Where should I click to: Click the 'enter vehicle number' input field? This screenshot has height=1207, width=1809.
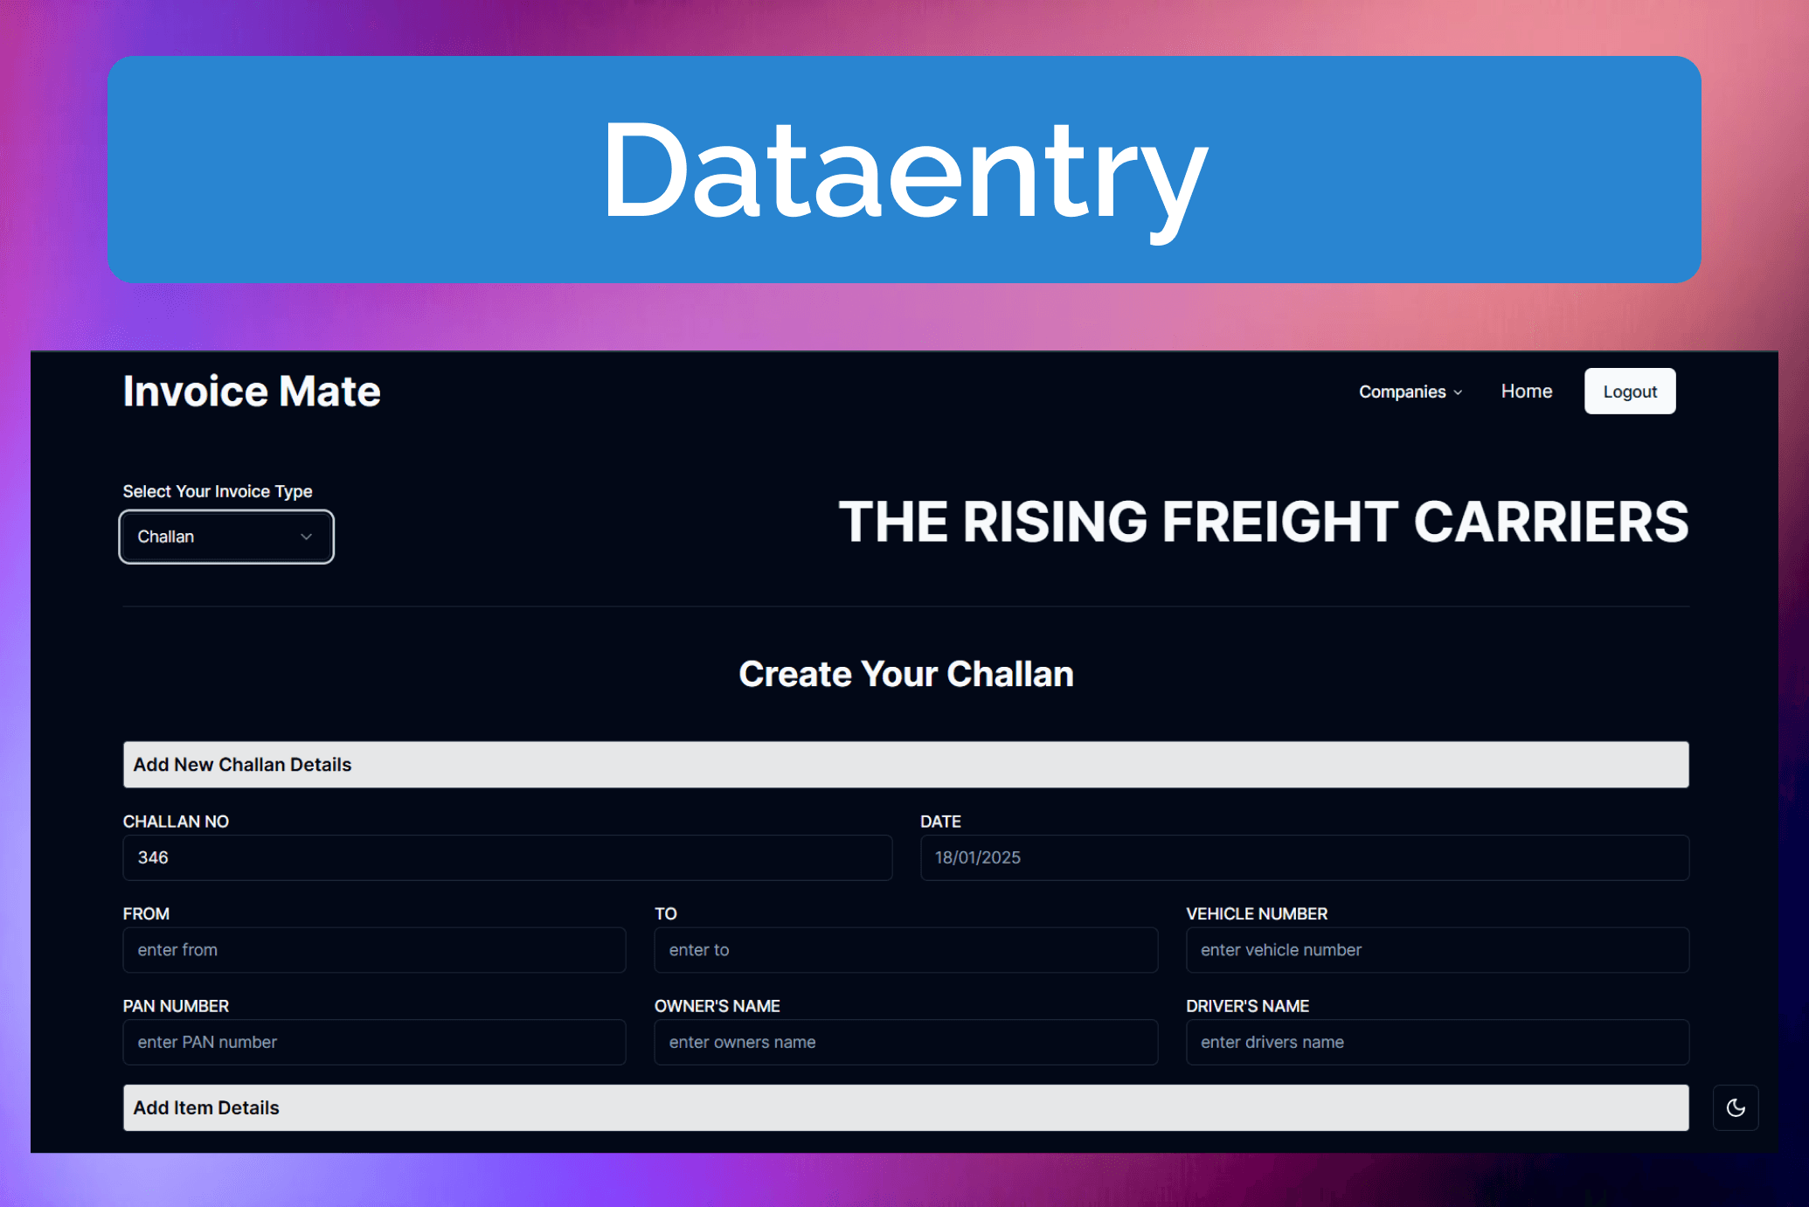click(x=1438, y=950)
